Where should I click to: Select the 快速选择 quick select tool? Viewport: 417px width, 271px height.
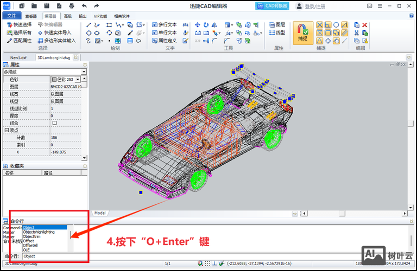tap(19, 24)
